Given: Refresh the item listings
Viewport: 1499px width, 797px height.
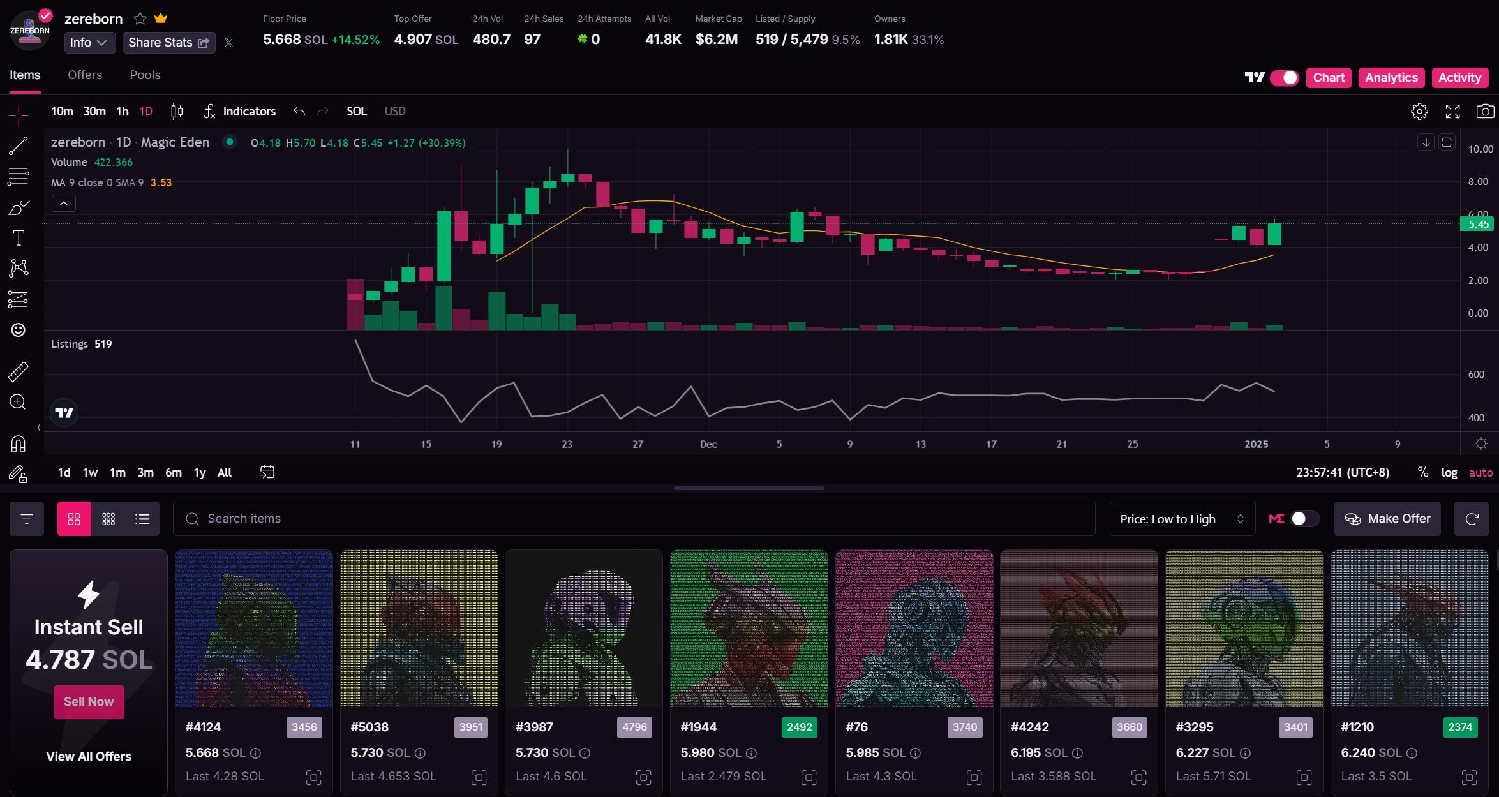Looking at the screenshot, I should [x=1472, y=519].
